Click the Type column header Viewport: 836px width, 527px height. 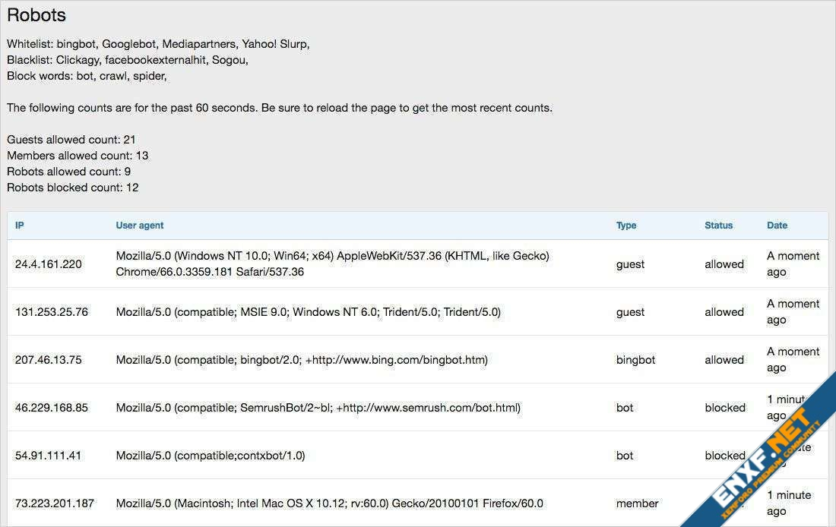(626, 226)
